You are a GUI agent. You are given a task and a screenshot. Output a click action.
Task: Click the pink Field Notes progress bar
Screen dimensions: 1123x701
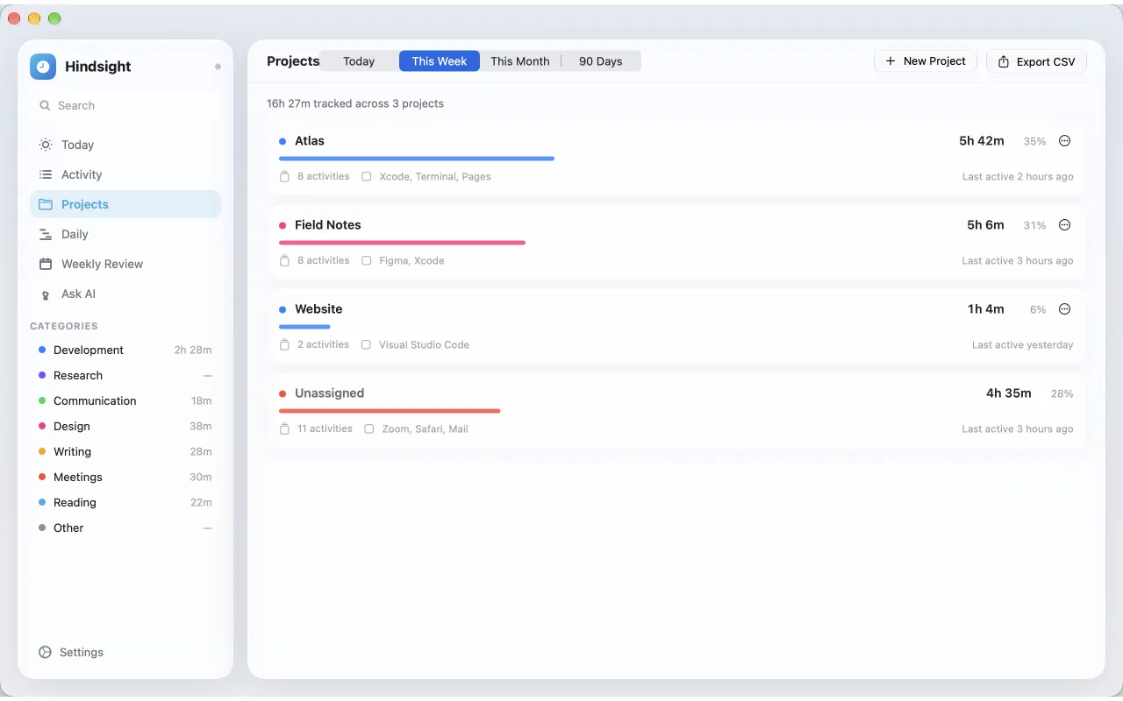[402, 243]
